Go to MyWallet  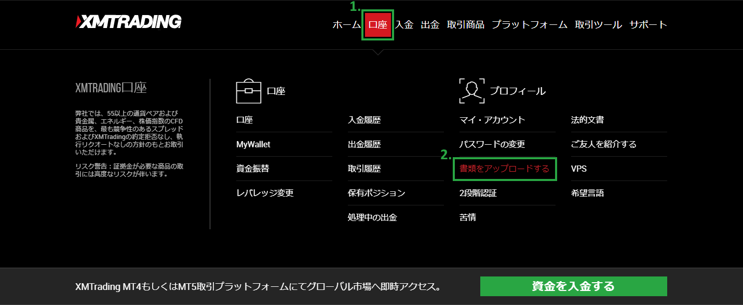coord(253,145)
